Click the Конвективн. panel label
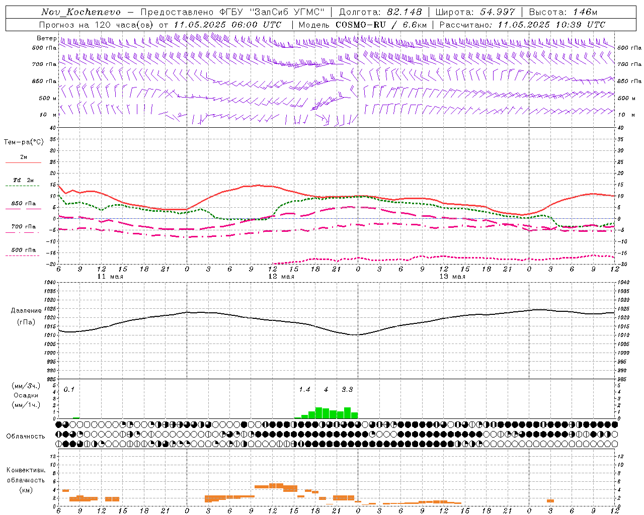Viewport: 644px width, 515px height. click(x=26, y=470)
